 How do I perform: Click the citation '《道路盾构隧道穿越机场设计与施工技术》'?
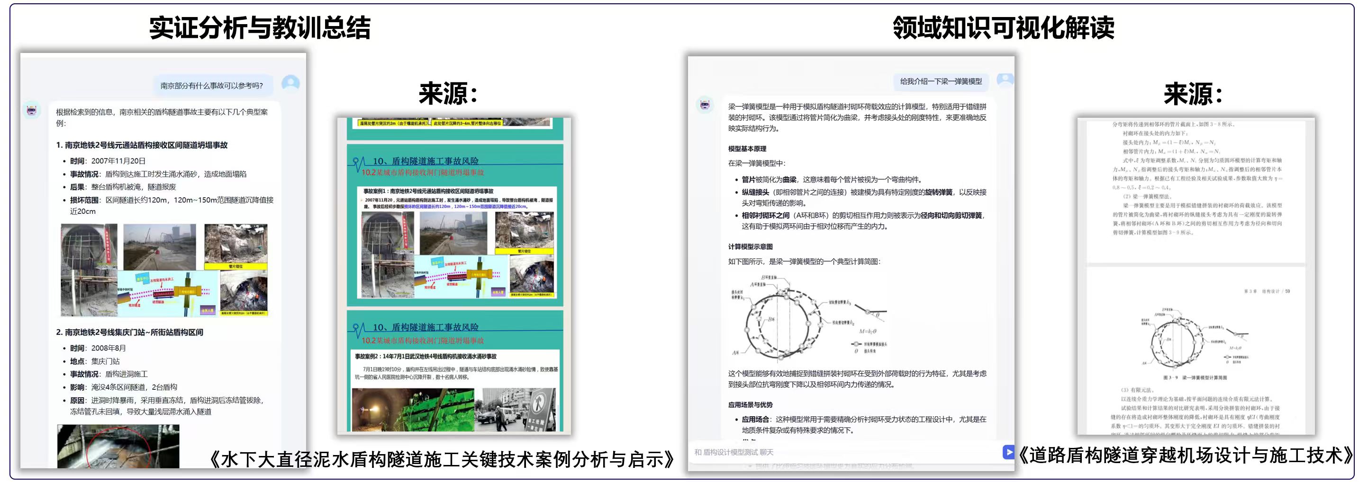point(1186,455)
